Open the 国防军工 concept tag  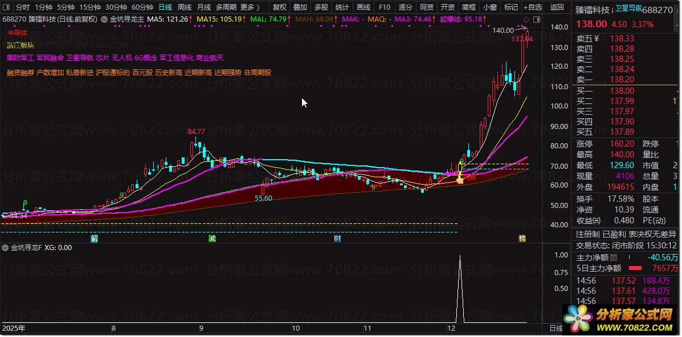coord(20,58)
